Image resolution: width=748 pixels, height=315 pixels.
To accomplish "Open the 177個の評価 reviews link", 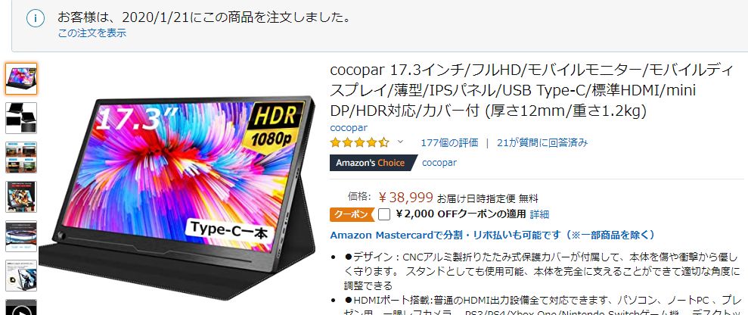I will [449, 142].
